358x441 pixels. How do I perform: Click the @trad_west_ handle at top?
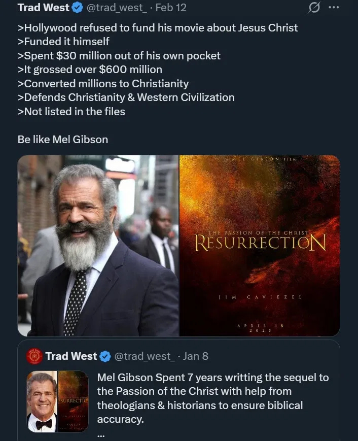[117, 8]
